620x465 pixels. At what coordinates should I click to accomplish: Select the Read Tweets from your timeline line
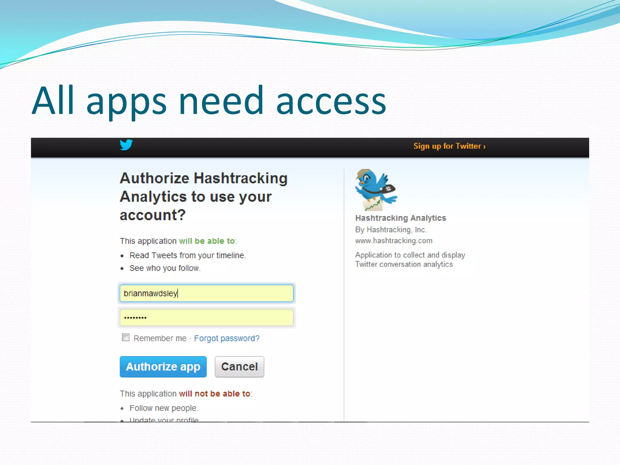188,256
